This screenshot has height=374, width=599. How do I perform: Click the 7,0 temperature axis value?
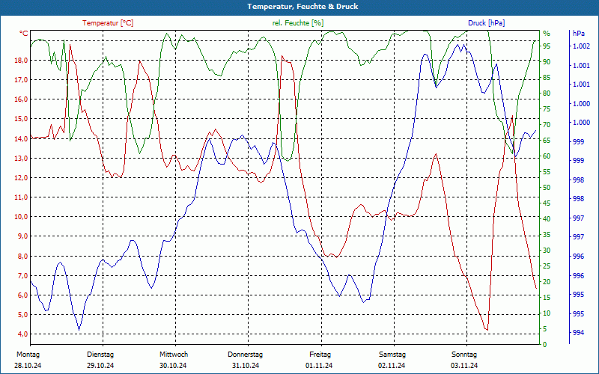pos(23,275)
